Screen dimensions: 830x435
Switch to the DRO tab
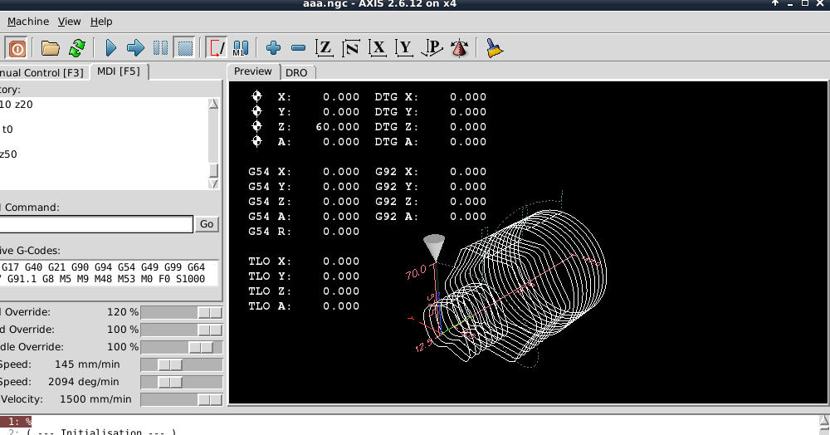tap(296, 72)
